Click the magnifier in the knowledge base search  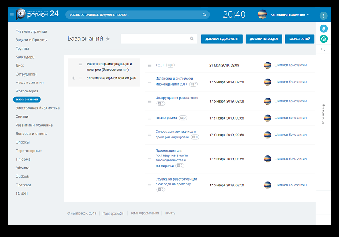pos(192,39)
